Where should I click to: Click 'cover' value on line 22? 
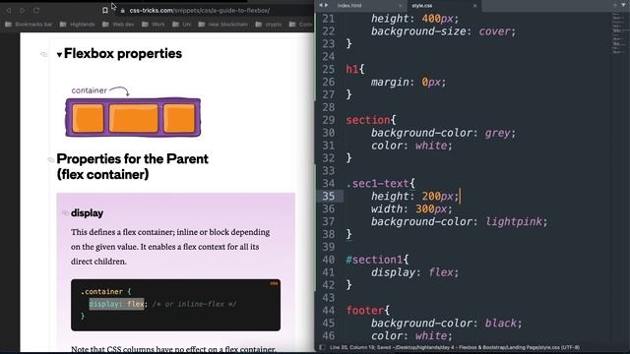(x=494, y=31)
